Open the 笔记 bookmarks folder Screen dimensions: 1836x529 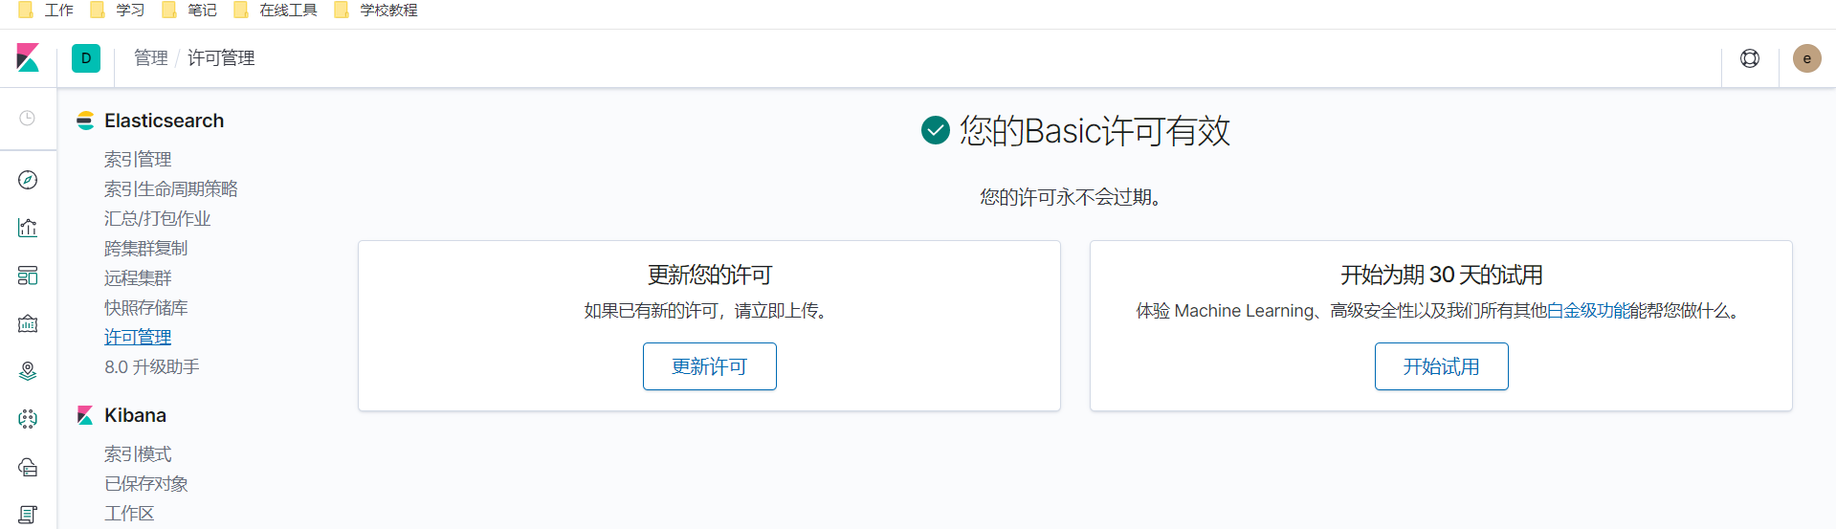pos(188,10)
